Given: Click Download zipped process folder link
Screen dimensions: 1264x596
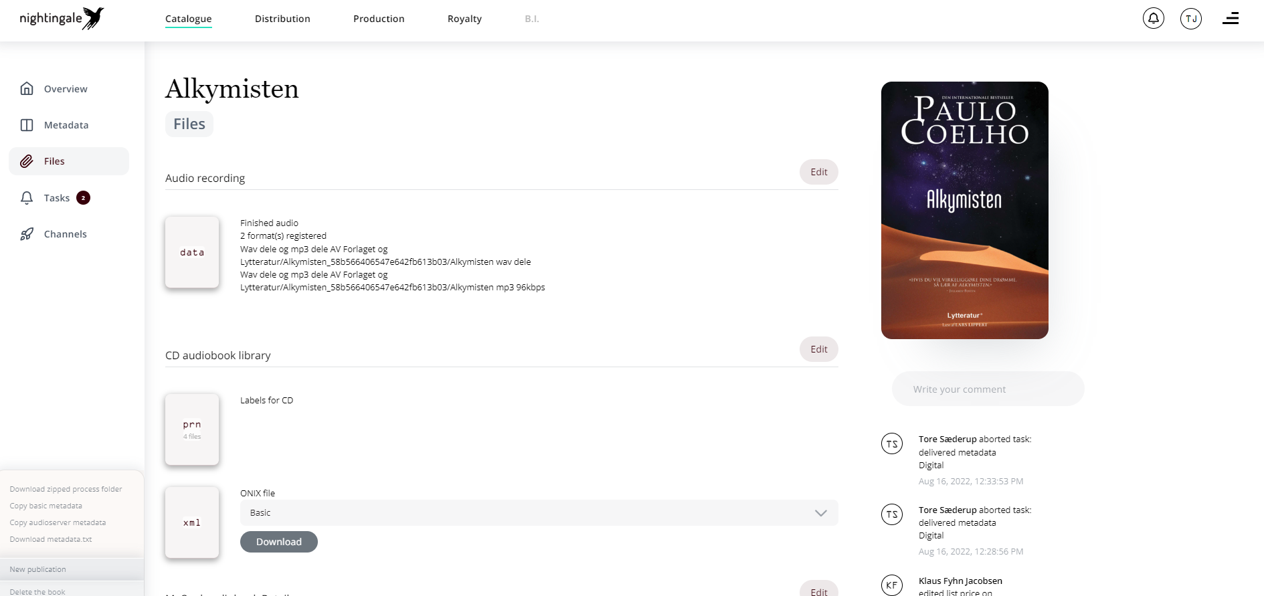Looking at the screenshot, I should [x=66, y=489].
